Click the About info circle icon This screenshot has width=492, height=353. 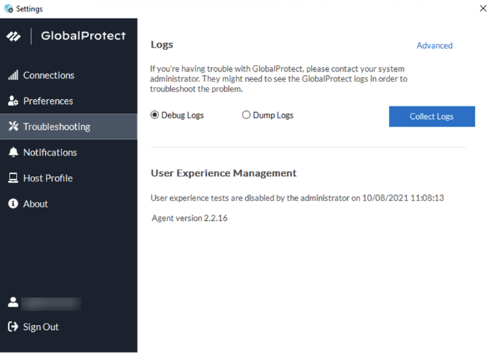pos(12,204)
